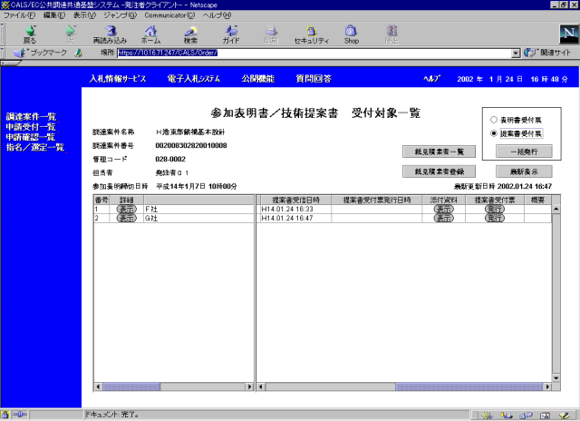Select the 提案書受付票 radio button

pos(493,133)
